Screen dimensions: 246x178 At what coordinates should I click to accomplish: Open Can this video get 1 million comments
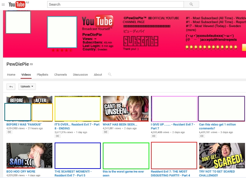[x=217, y=126]
